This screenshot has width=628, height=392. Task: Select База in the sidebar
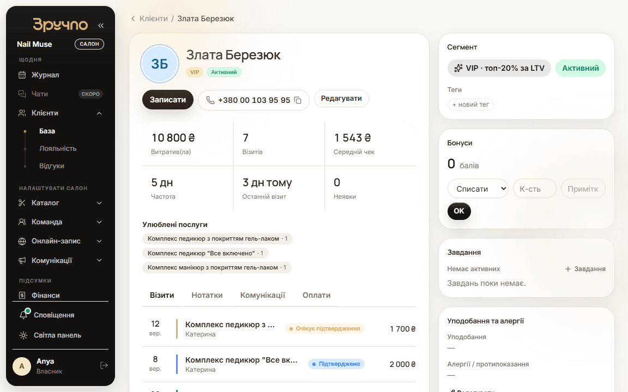pos(47,131)
